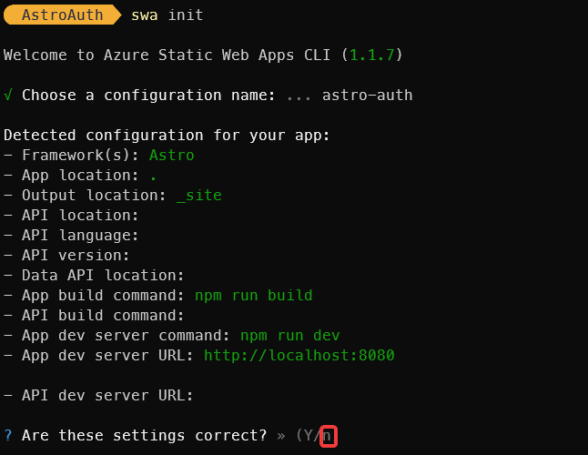Click the 'Detected configuration for your app:' heading
The width and height of the screenshot is (588, 455).
coord(167,136)
